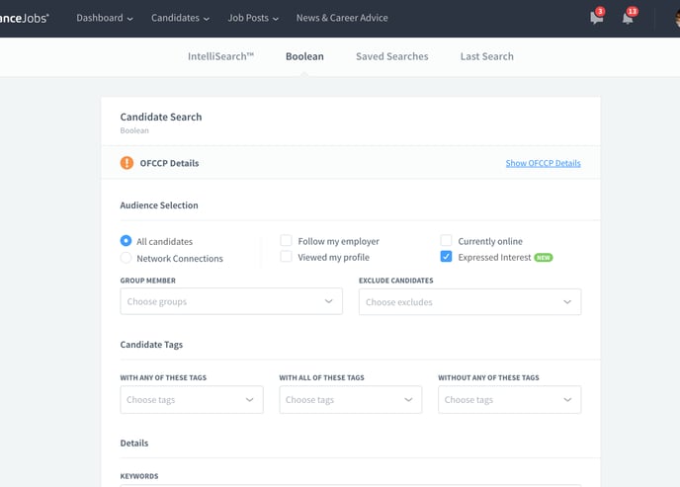Viewport: 680px width, 487px height.
Task: Open News & Career Advice link
Action: point(342,18)
